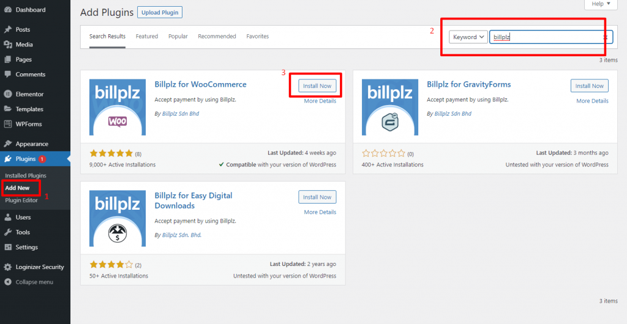Expand the Help panel
627x324 pixels.
point(601,4)
